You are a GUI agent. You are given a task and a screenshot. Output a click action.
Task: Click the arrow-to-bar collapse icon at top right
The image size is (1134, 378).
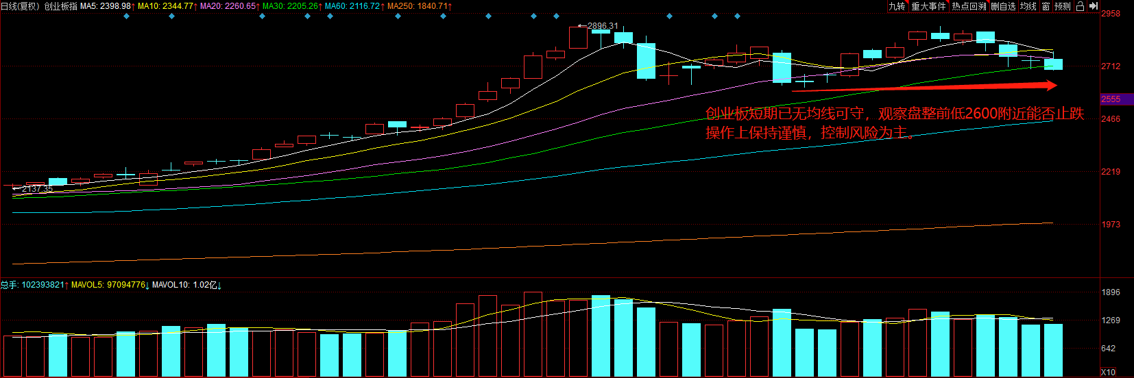pos(1093,6)
